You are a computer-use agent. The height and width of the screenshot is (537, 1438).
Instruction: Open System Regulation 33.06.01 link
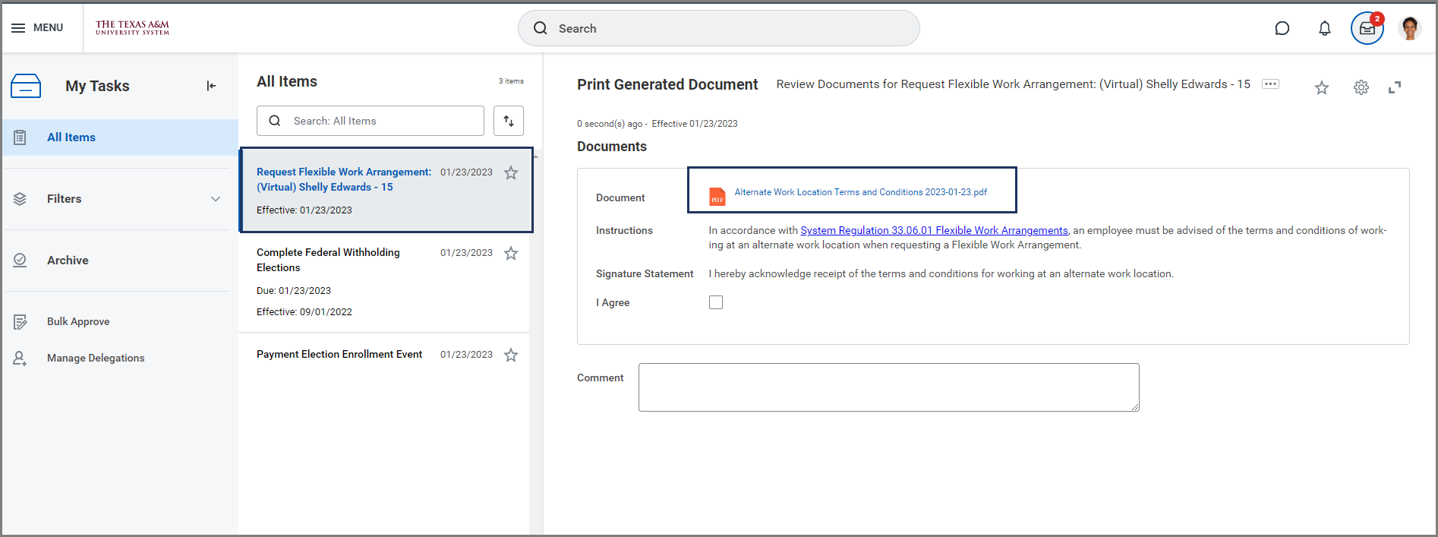(x=934, y=230)
